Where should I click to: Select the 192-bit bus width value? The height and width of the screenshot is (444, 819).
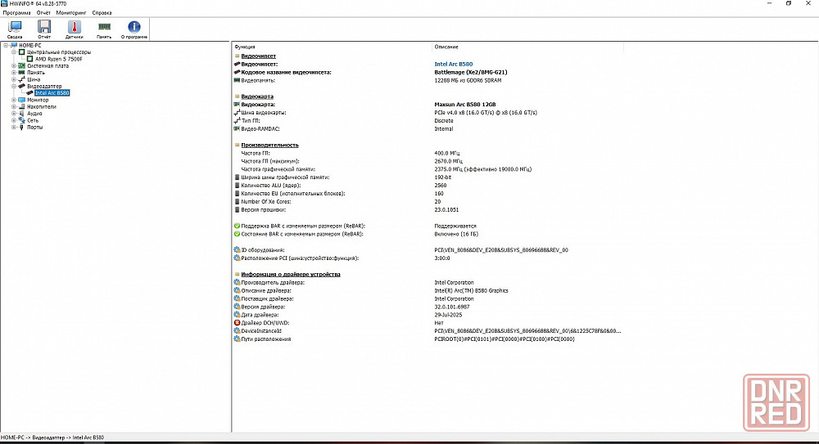(442, 177)
